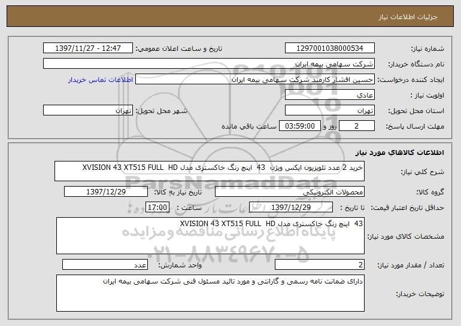
Task: Click the time field showing 17:00
Action: click(157, 208)
